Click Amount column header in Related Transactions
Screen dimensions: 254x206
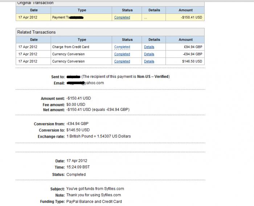[185, 40]
